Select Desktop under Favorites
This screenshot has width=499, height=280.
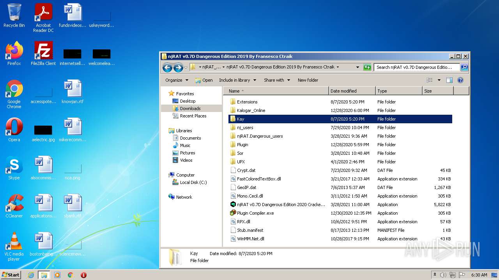[x=188, y=101]
